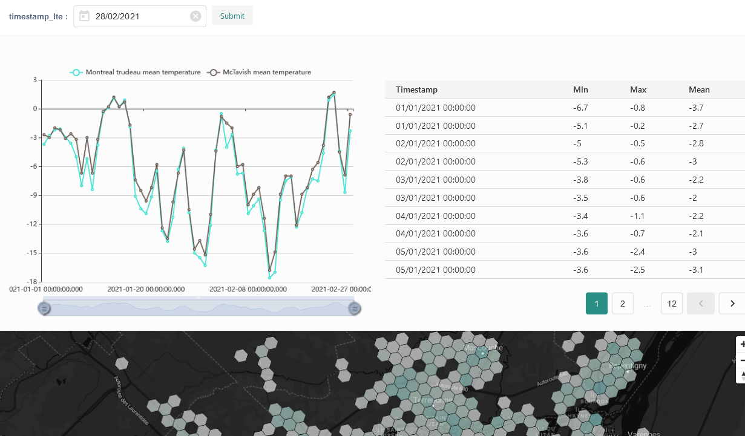Click the Min value -6.7 cell
745x436 pixels.
click(580, 108)
